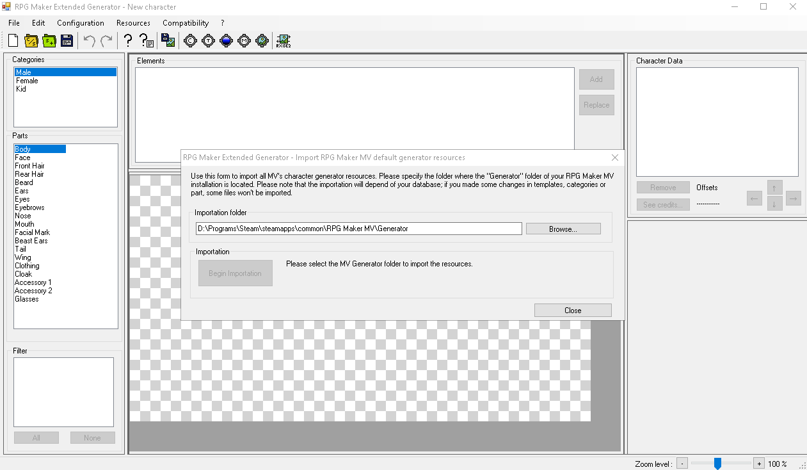This screenshot has width=807, height=470.
Task: Click the RXGE2 toolbar icon
Action: pyautogui.click(x=284, y=41)
